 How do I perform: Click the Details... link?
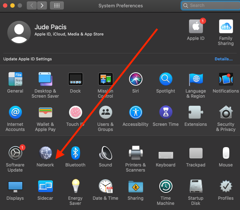223,59
